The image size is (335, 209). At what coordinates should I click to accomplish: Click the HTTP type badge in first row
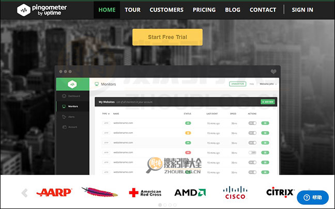[106, 123]
